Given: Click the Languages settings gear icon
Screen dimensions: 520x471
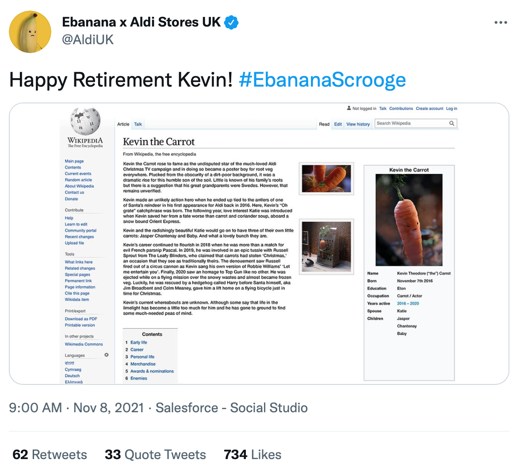Looking at the screenshot, I should coord(107,355).
